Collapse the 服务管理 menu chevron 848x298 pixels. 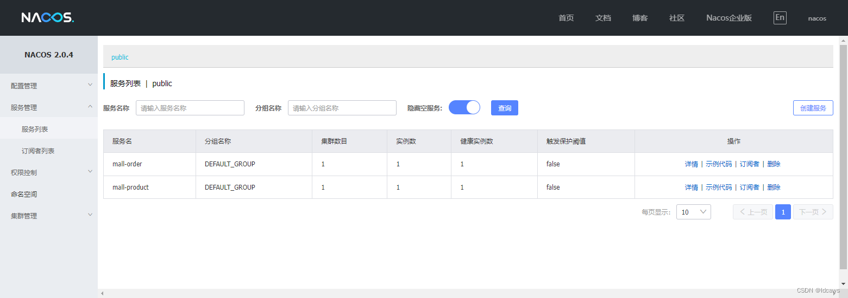click(x=90, y=107)
